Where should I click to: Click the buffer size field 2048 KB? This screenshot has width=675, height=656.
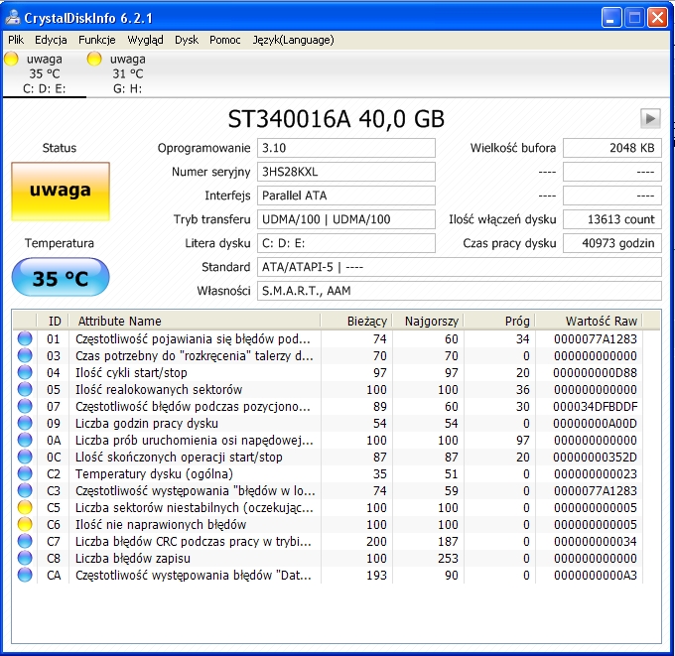pyautogui.click(x=612, y=148)
